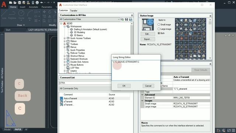The width and height of the screenshot is (236, 133).
Task: Click the Plot printer icon in quick access toolbar
Action: [x=37, y=3]
